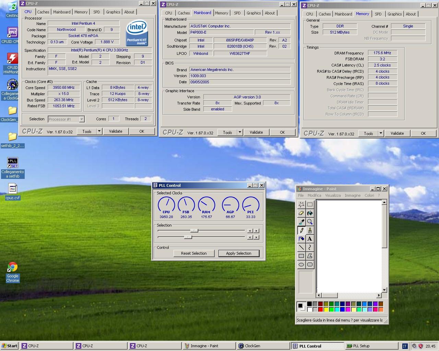Click Apply Selection in PLL Control
439x351 pixels.
click(239, 253)
